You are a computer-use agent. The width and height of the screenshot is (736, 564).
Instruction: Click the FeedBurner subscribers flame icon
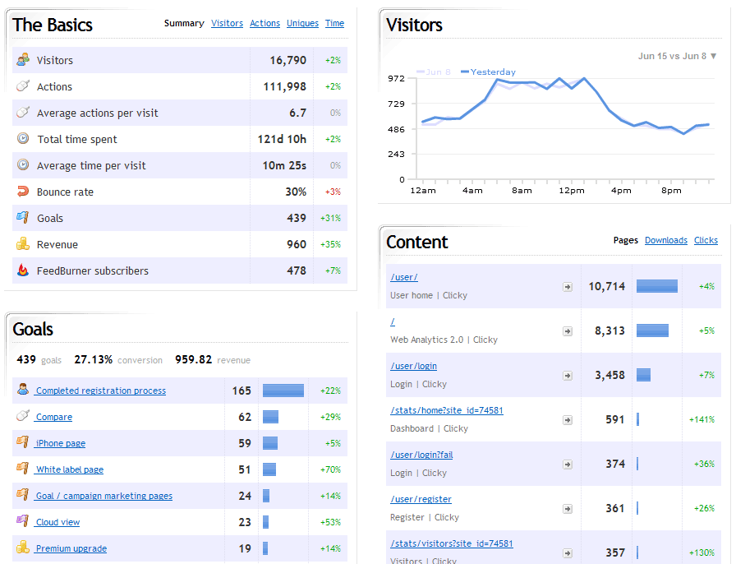click(x=23, y=270)
